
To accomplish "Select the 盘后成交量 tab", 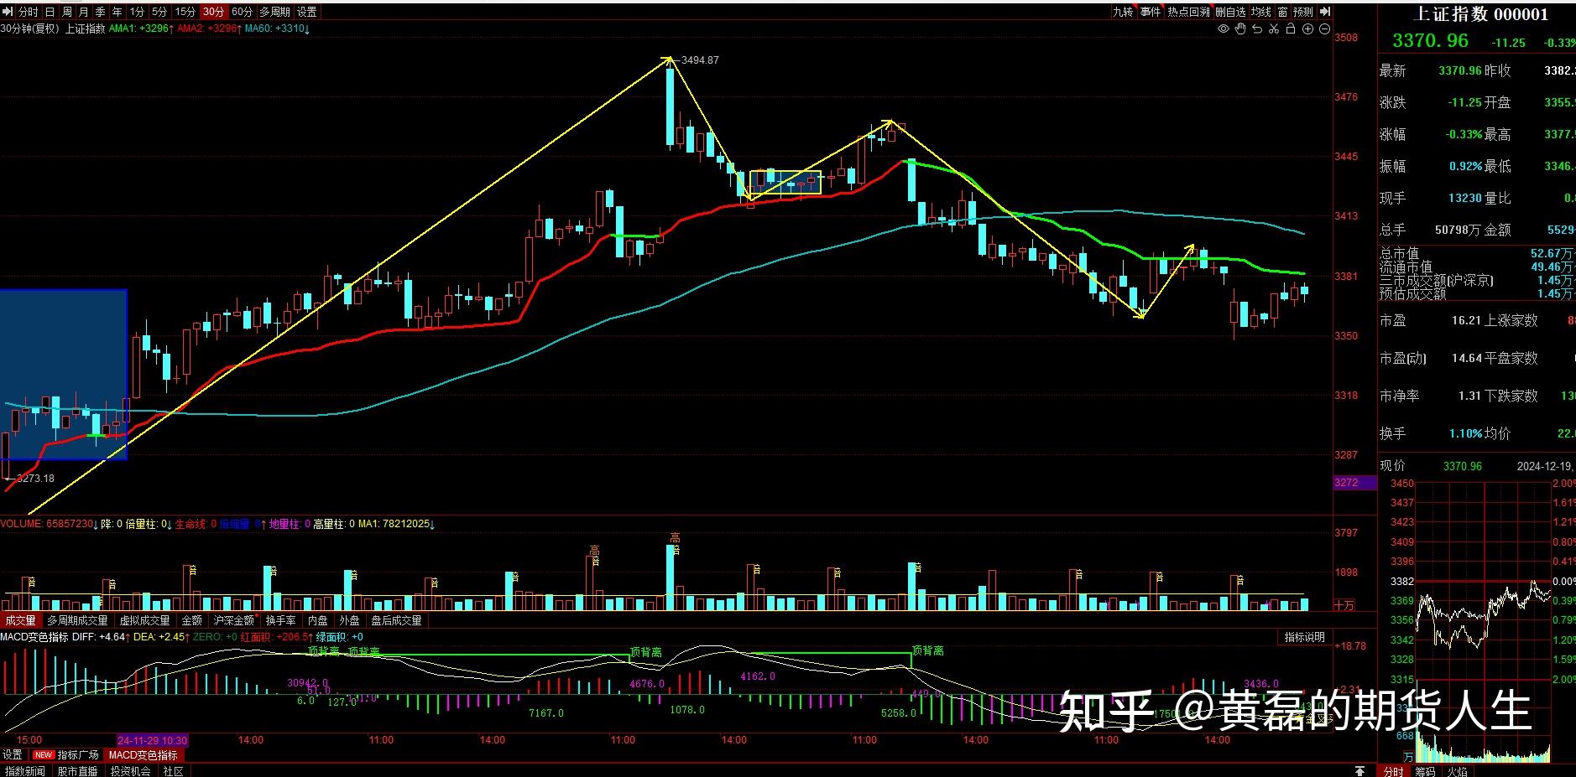I will 396,620.
